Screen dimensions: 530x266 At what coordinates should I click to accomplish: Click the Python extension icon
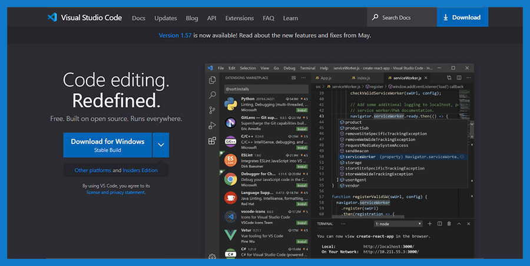click(230, 104)
